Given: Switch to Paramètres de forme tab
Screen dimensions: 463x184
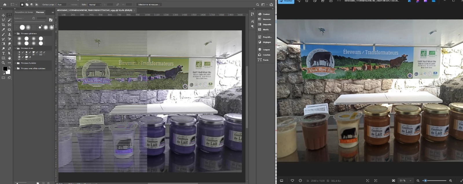Looking at the screenshot, I should pyautogui.click(x=24, y=12).
